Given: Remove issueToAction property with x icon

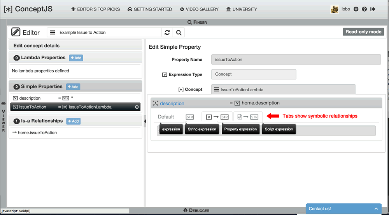Looking at the screenshot, I should click(x=137, y=107).
